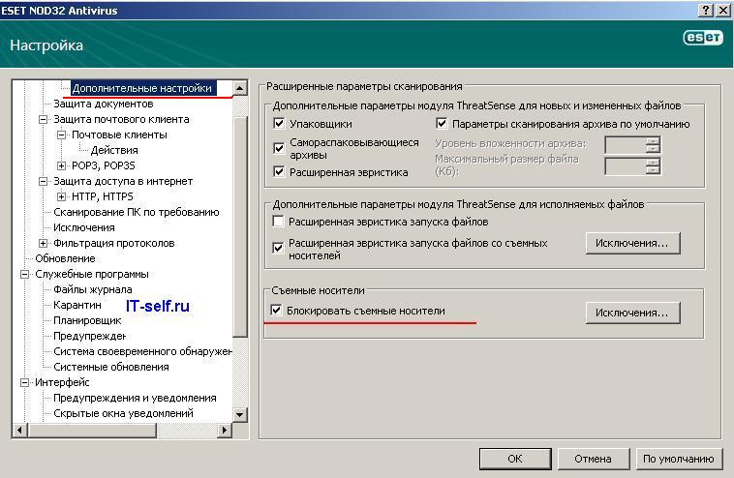
Task: Open Действия under Почтовые клиенты
Action: 114,150
